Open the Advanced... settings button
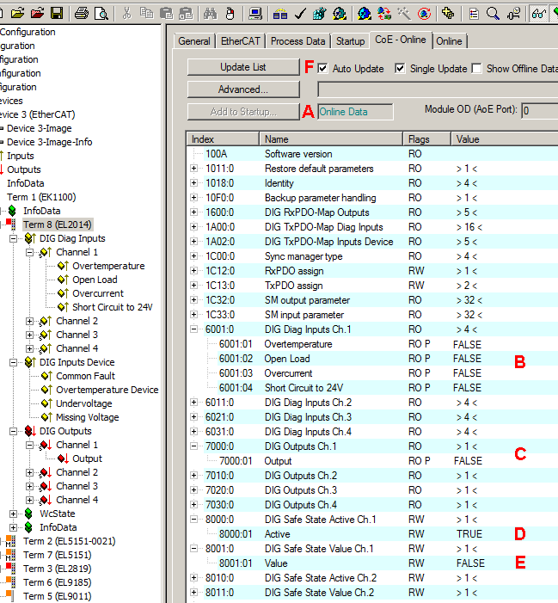The image size is (558, 603). (x=243, y=89)
